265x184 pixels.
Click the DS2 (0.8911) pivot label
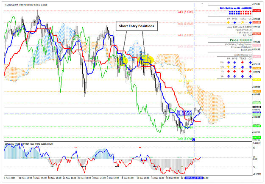tap(185, 104)
